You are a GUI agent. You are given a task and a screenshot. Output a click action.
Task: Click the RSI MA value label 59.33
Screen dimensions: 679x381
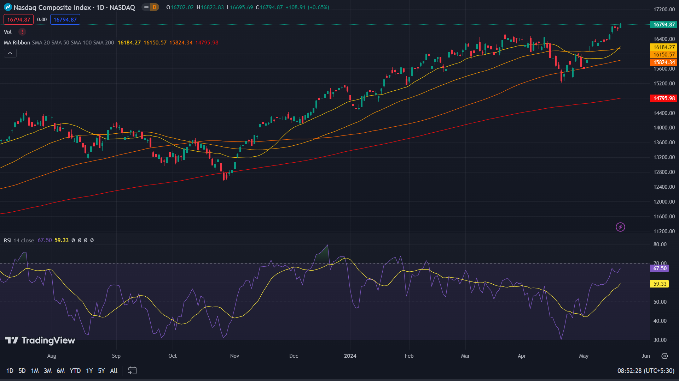[660, 284]
